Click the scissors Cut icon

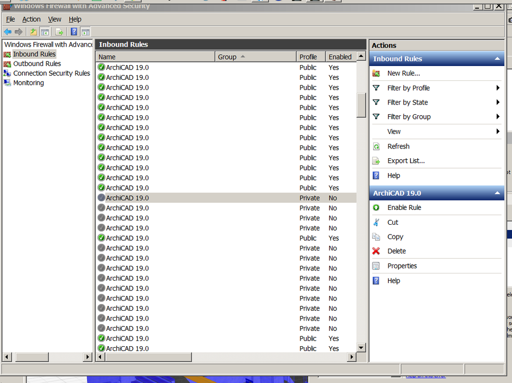click(376, 222)
